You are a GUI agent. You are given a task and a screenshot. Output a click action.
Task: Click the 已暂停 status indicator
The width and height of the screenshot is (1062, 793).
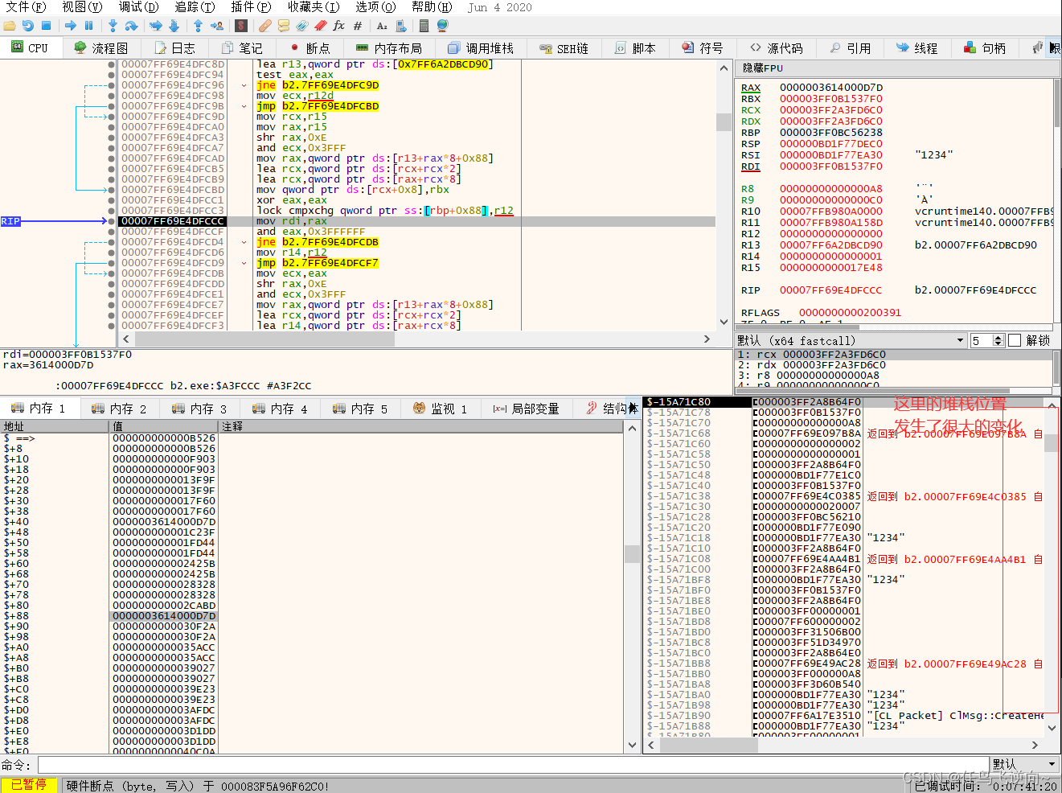pos(29,785)
